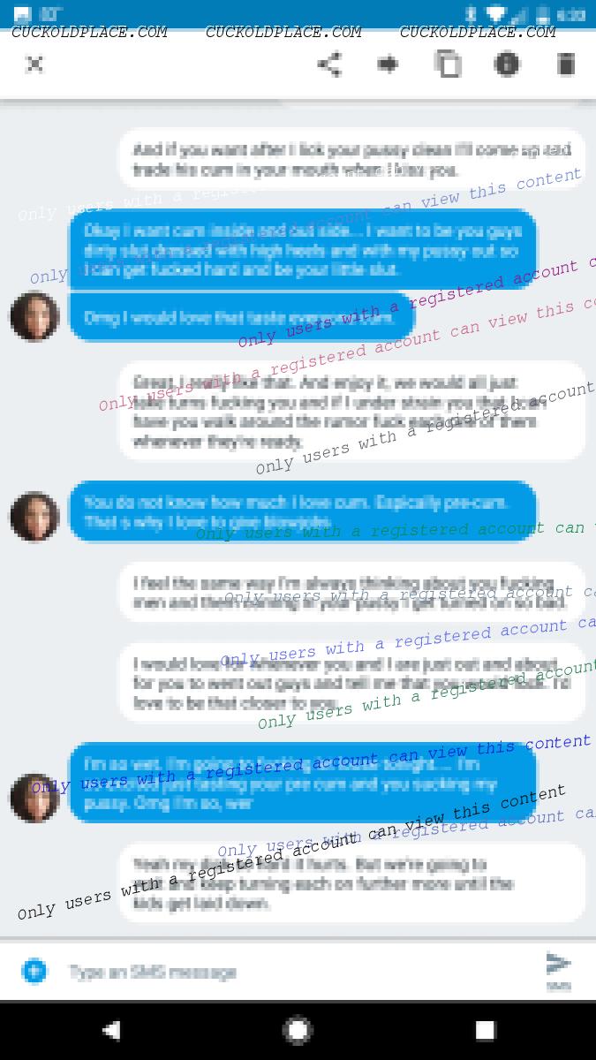This screenshot has width=596, height=1060.
Task: Delete the selected message with the trash icon
Action: (566, 64)
